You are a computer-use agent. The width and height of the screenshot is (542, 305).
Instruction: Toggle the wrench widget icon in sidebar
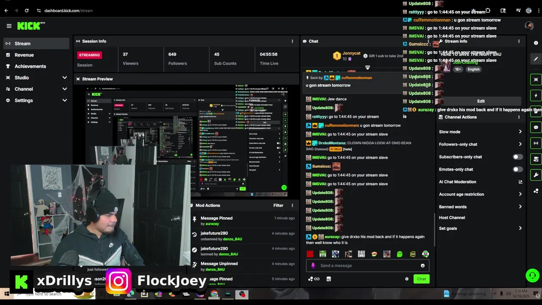pos(536,175)
